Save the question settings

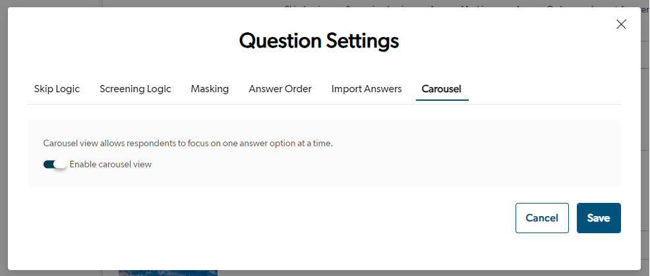(x=599, y=218)
